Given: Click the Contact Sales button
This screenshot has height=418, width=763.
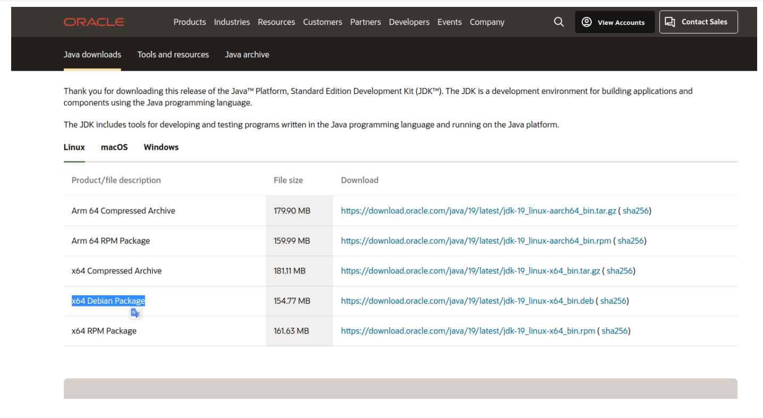Looking at the screenshot, I should (699, 22).
